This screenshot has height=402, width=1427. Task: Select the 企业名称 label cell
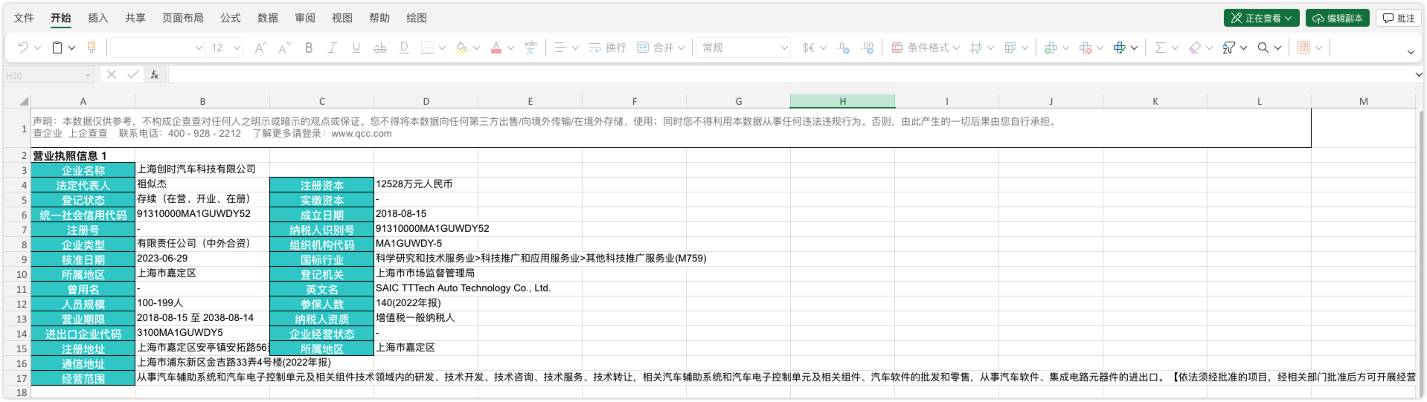[x=83, y=170]
